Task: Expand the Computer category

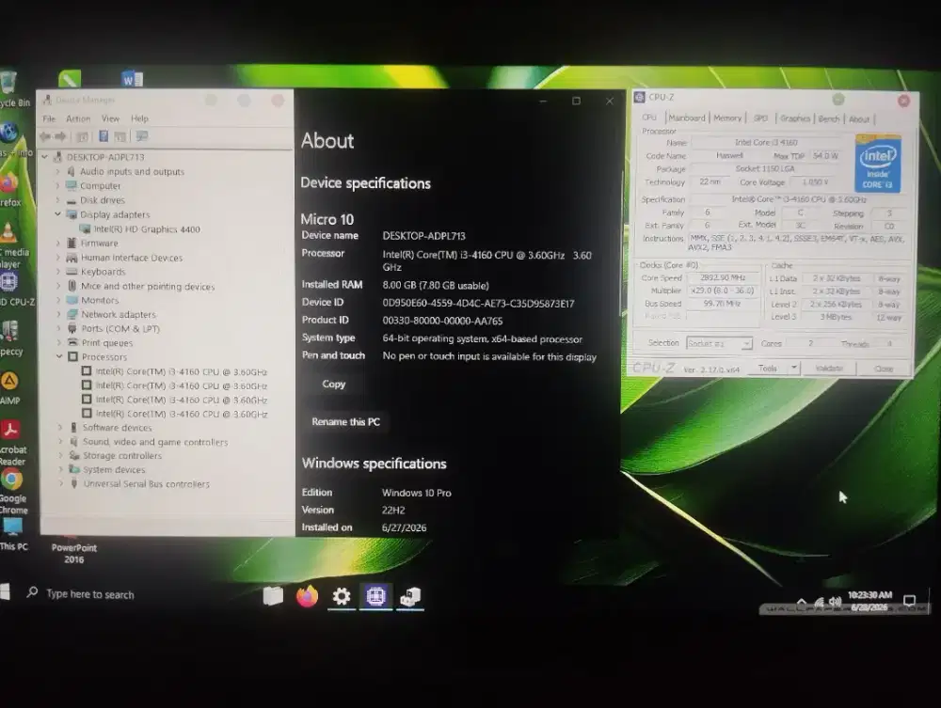Action: tap(58, 186)
